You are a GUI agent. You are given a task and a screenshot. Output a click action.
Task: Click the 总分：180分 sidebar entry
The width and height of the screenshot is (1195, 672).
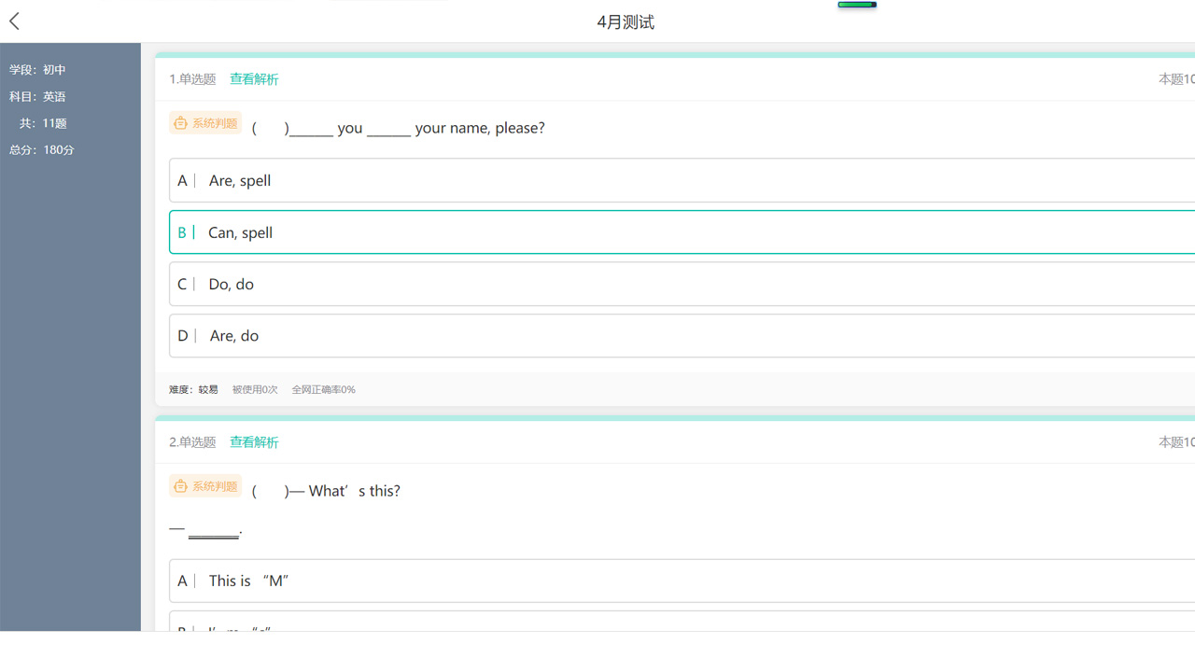[x=41, y=149]
